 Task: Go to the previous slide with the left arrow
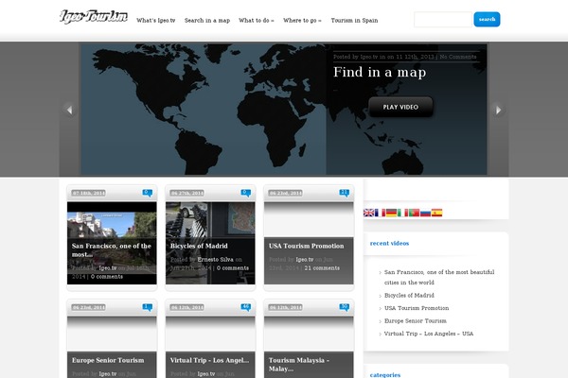69,110
